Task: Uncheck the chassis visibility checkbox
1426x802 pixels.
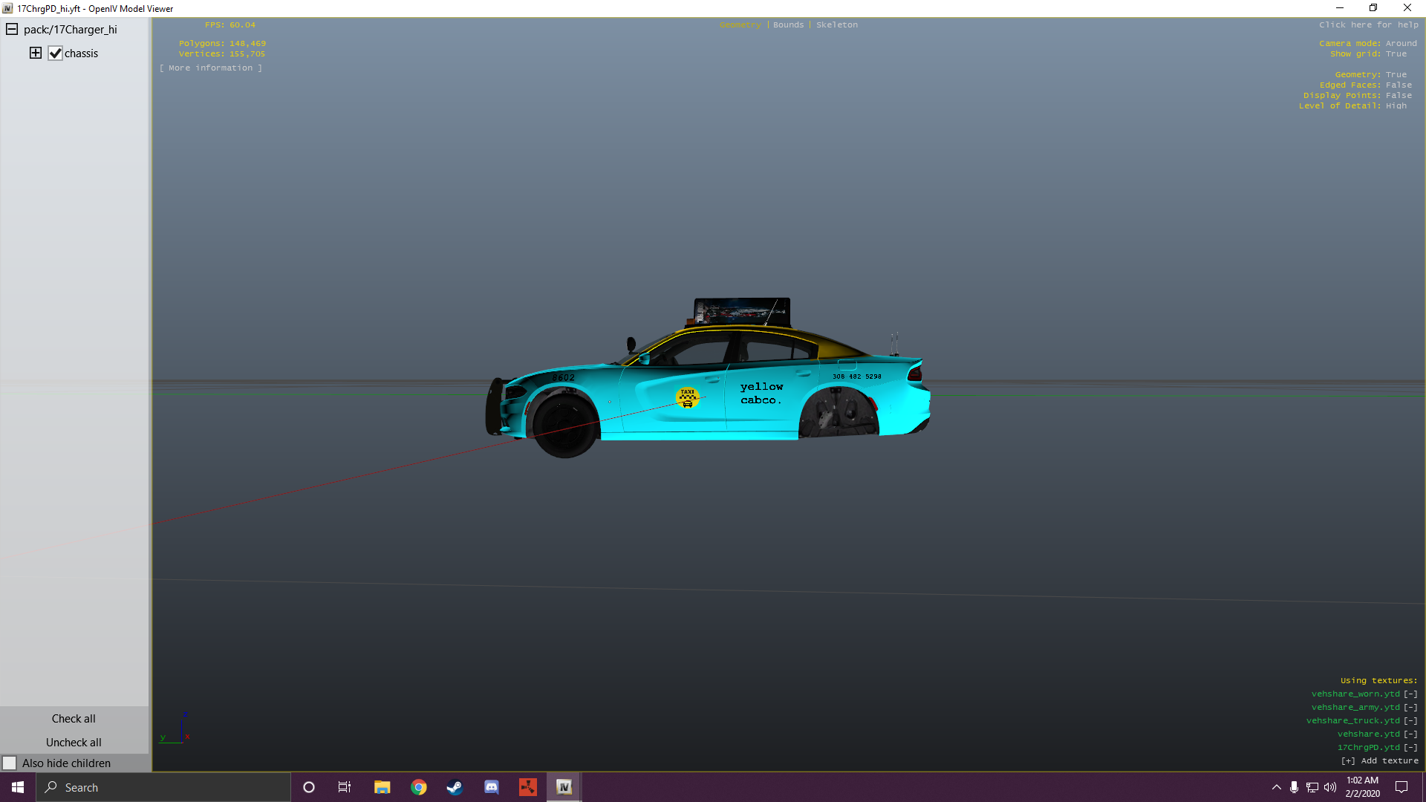Action: pyautogui.click(x=55, y=53)
